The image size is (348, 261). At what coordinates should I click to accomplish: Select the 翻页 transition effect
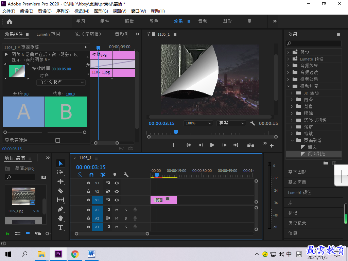312,147
